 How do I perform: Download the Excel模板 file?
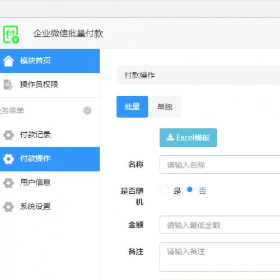[188, 138]
